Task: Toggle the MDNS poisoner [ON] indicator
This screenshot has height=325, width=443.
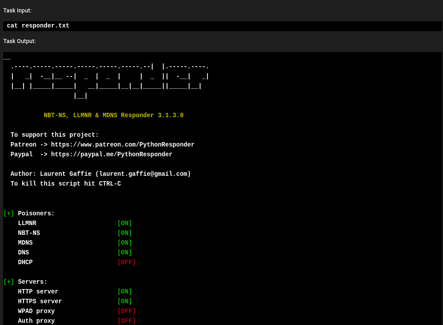Action: (x=124, y=243)
